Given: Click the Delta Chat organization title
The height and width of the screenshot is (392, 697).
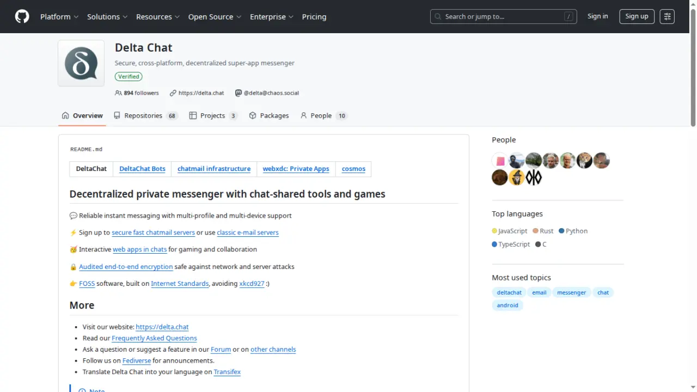Looking at the screenshot, I should [144, 48].
